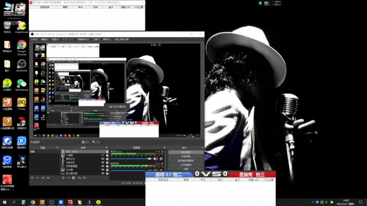Open the 文件(F) menu in OBS

click(34, 39)
